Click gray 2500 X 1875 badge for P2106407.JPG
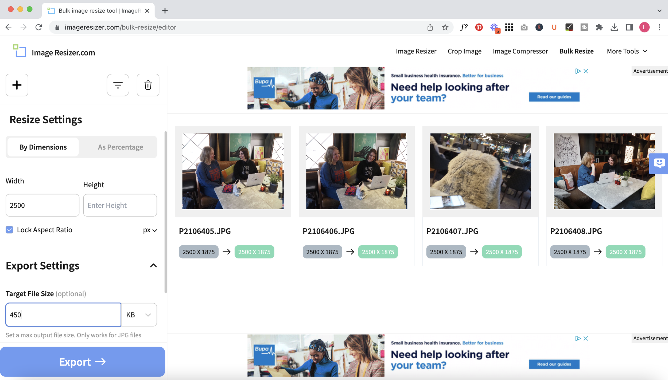This screenshot has width=668, height=380. pyautogui.click(x=446, y=252)
